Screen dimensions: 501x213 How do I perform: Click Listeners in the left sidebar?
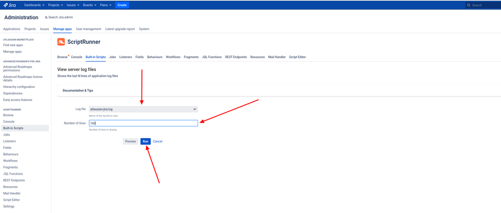point(9,141)
